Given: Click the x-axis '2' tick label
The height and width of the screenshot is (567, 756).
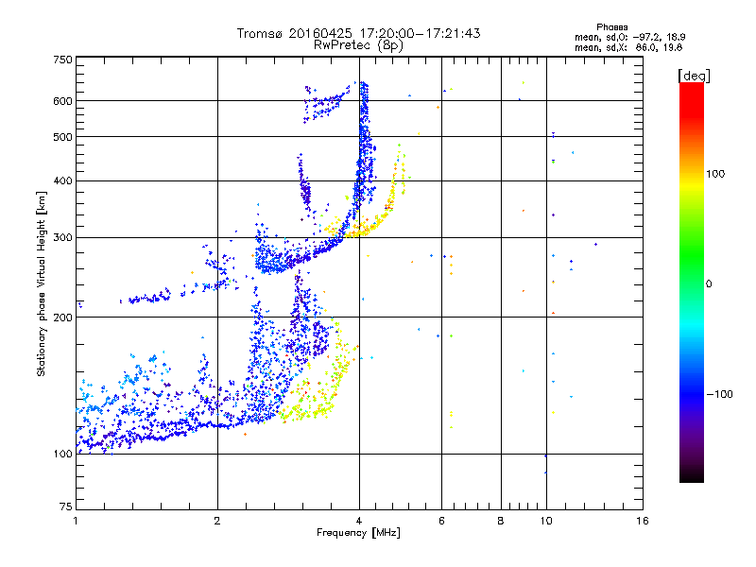Looking at the screenshot, I should [217, 521].
